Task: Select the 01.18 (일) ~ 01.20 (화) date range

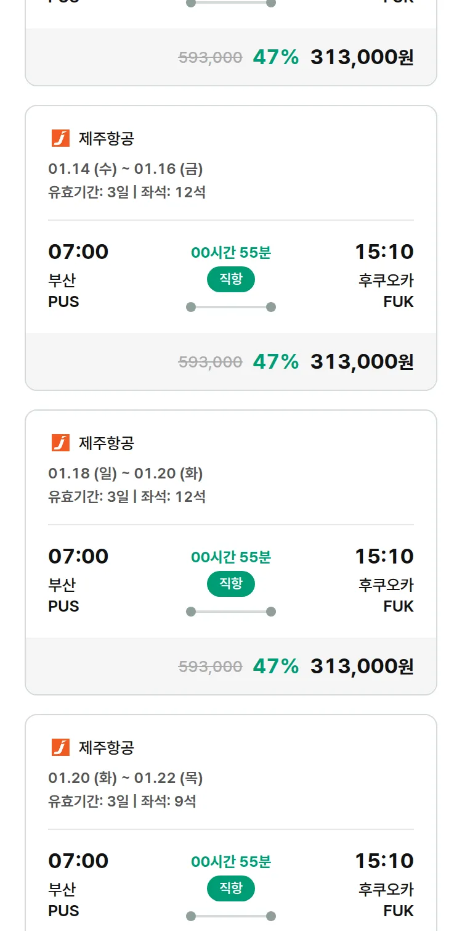Action: 126,473
